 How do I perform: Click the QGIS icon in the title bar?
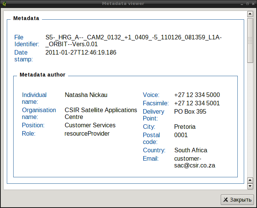tap(4, 3)
